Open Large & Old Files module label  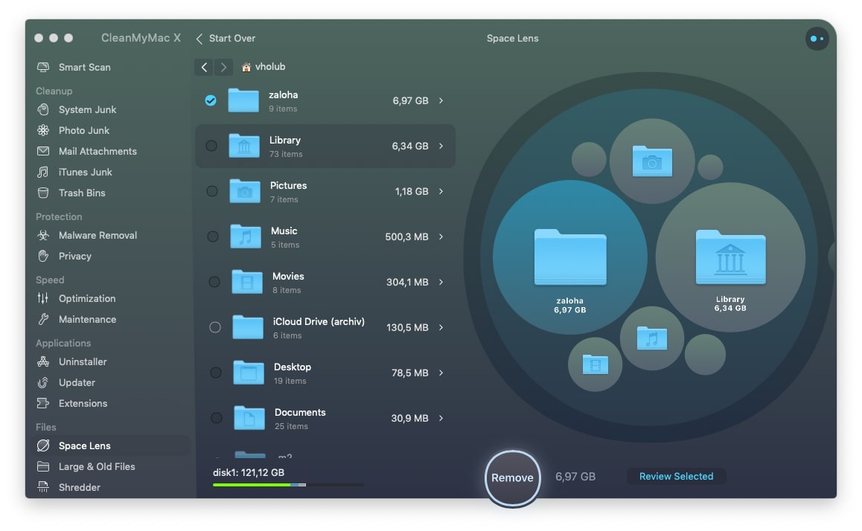click(x=97, y=466)
